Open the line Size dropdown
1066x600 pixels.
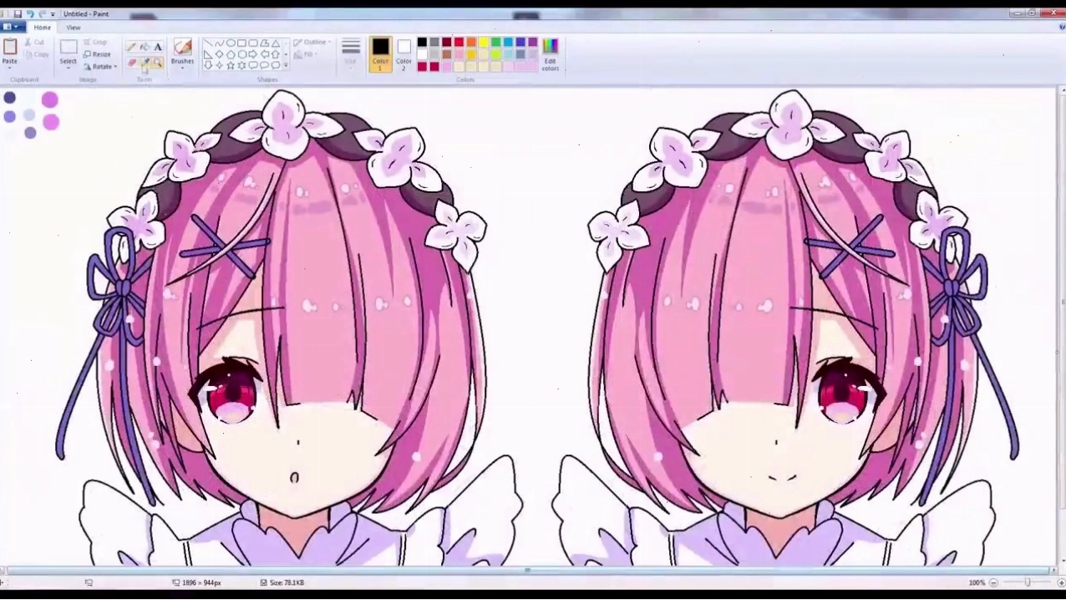click(x=351, y=52)
